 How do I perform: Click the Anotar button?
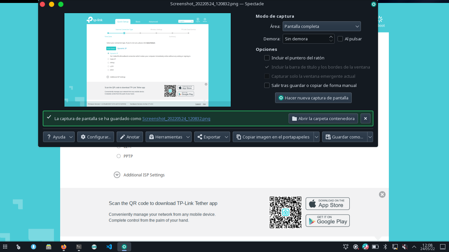[x=130, y=137]
